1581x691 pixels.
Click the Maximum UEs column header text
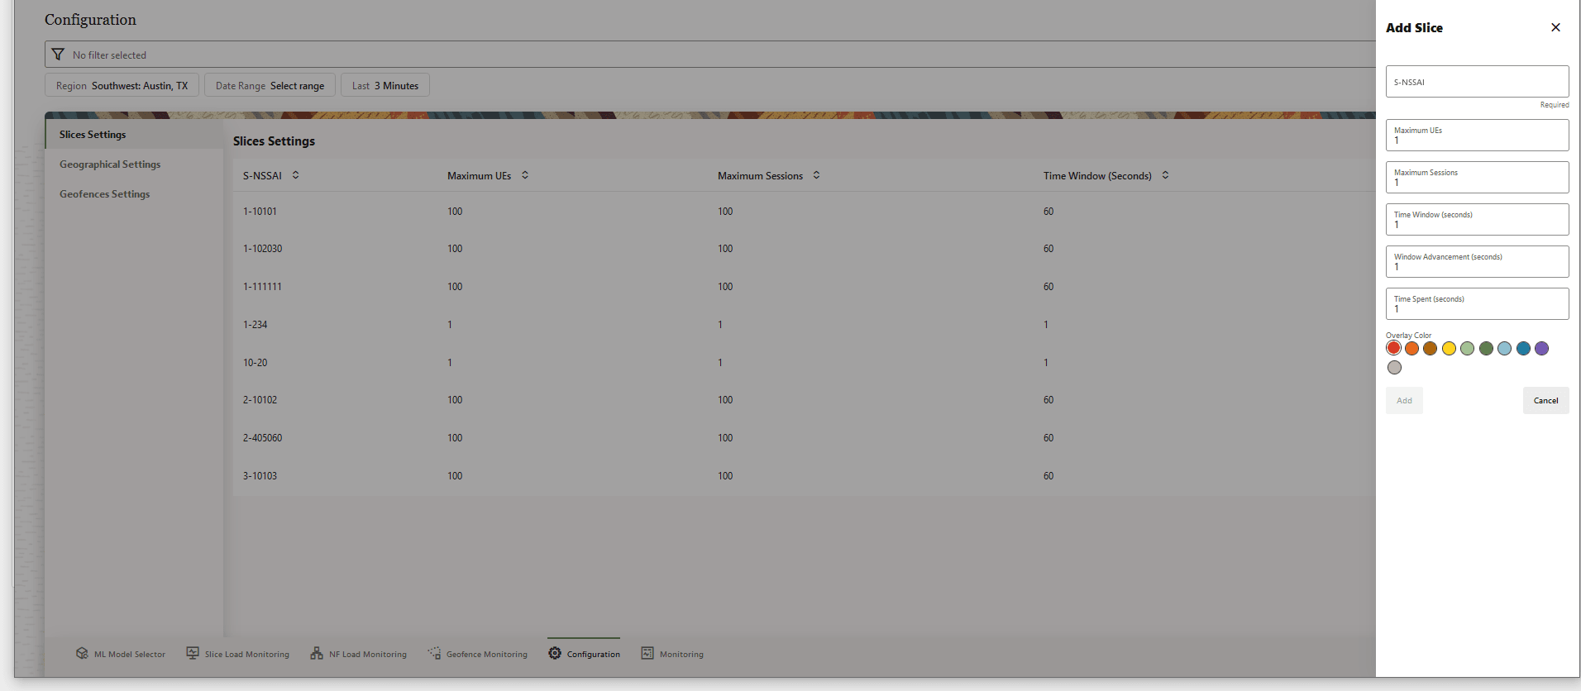coord(479,176)
